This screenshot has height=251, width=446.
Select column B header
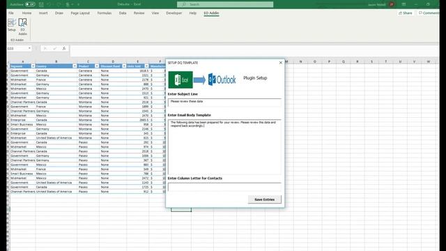56,61
